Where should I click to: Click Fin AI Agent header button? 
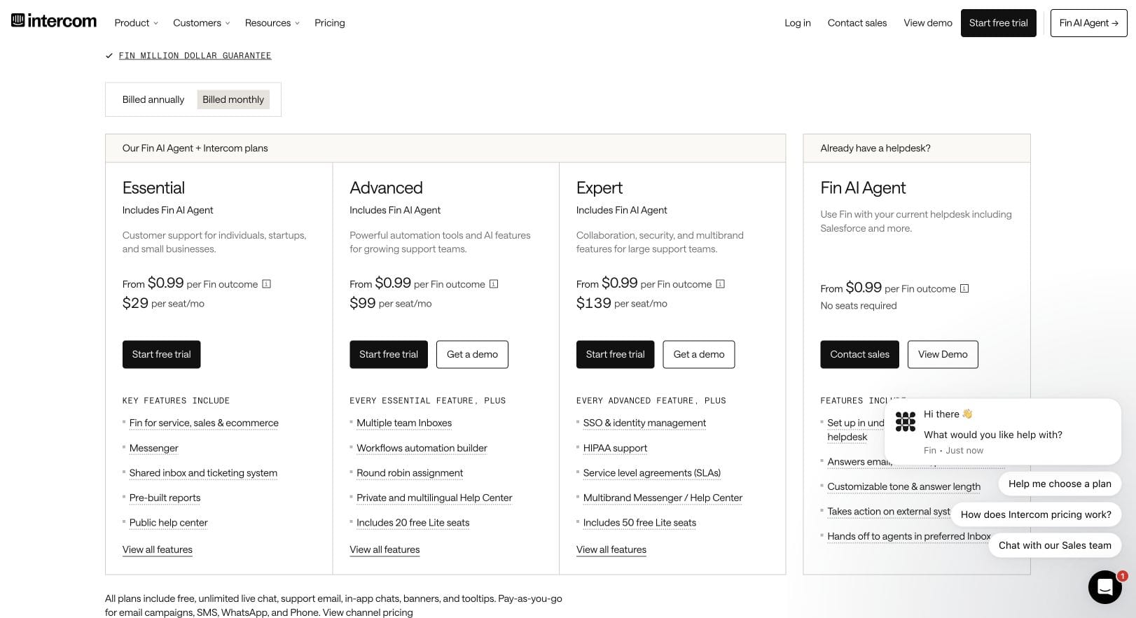pyautogui.click(x=1089, y=23)
